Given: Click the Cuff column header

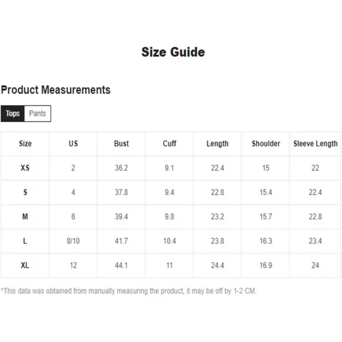Looking at the screenshot, I should click(x=169, y=144).
